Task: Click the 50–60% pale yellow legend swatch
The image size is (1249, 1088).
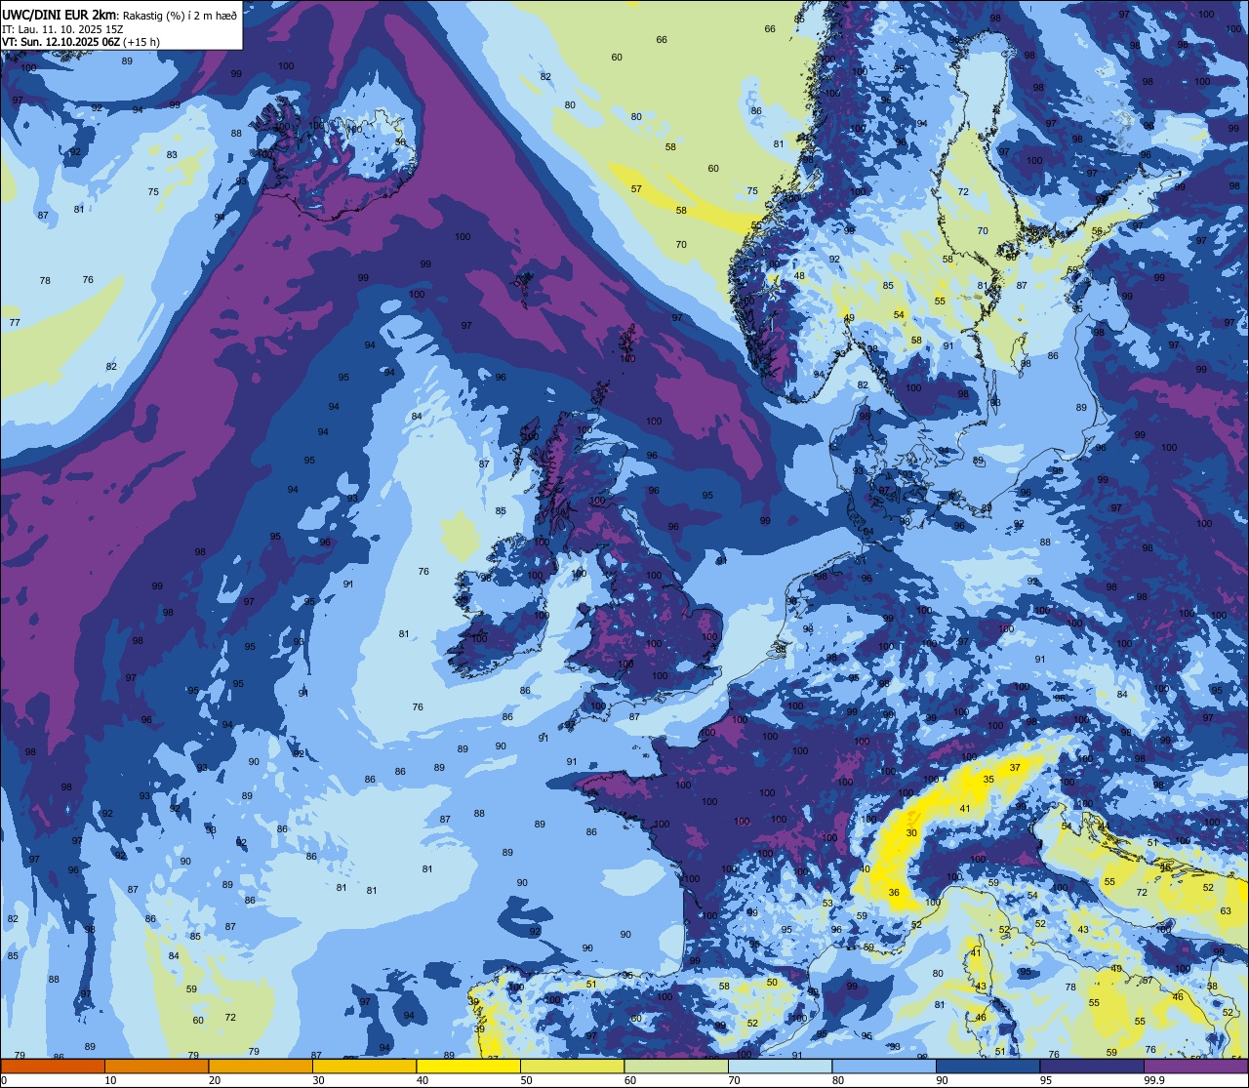Action: 572,1066
